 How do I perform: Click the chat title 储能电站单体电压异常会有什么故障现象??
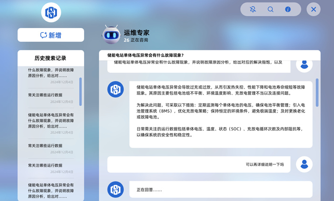click(145, 56)
